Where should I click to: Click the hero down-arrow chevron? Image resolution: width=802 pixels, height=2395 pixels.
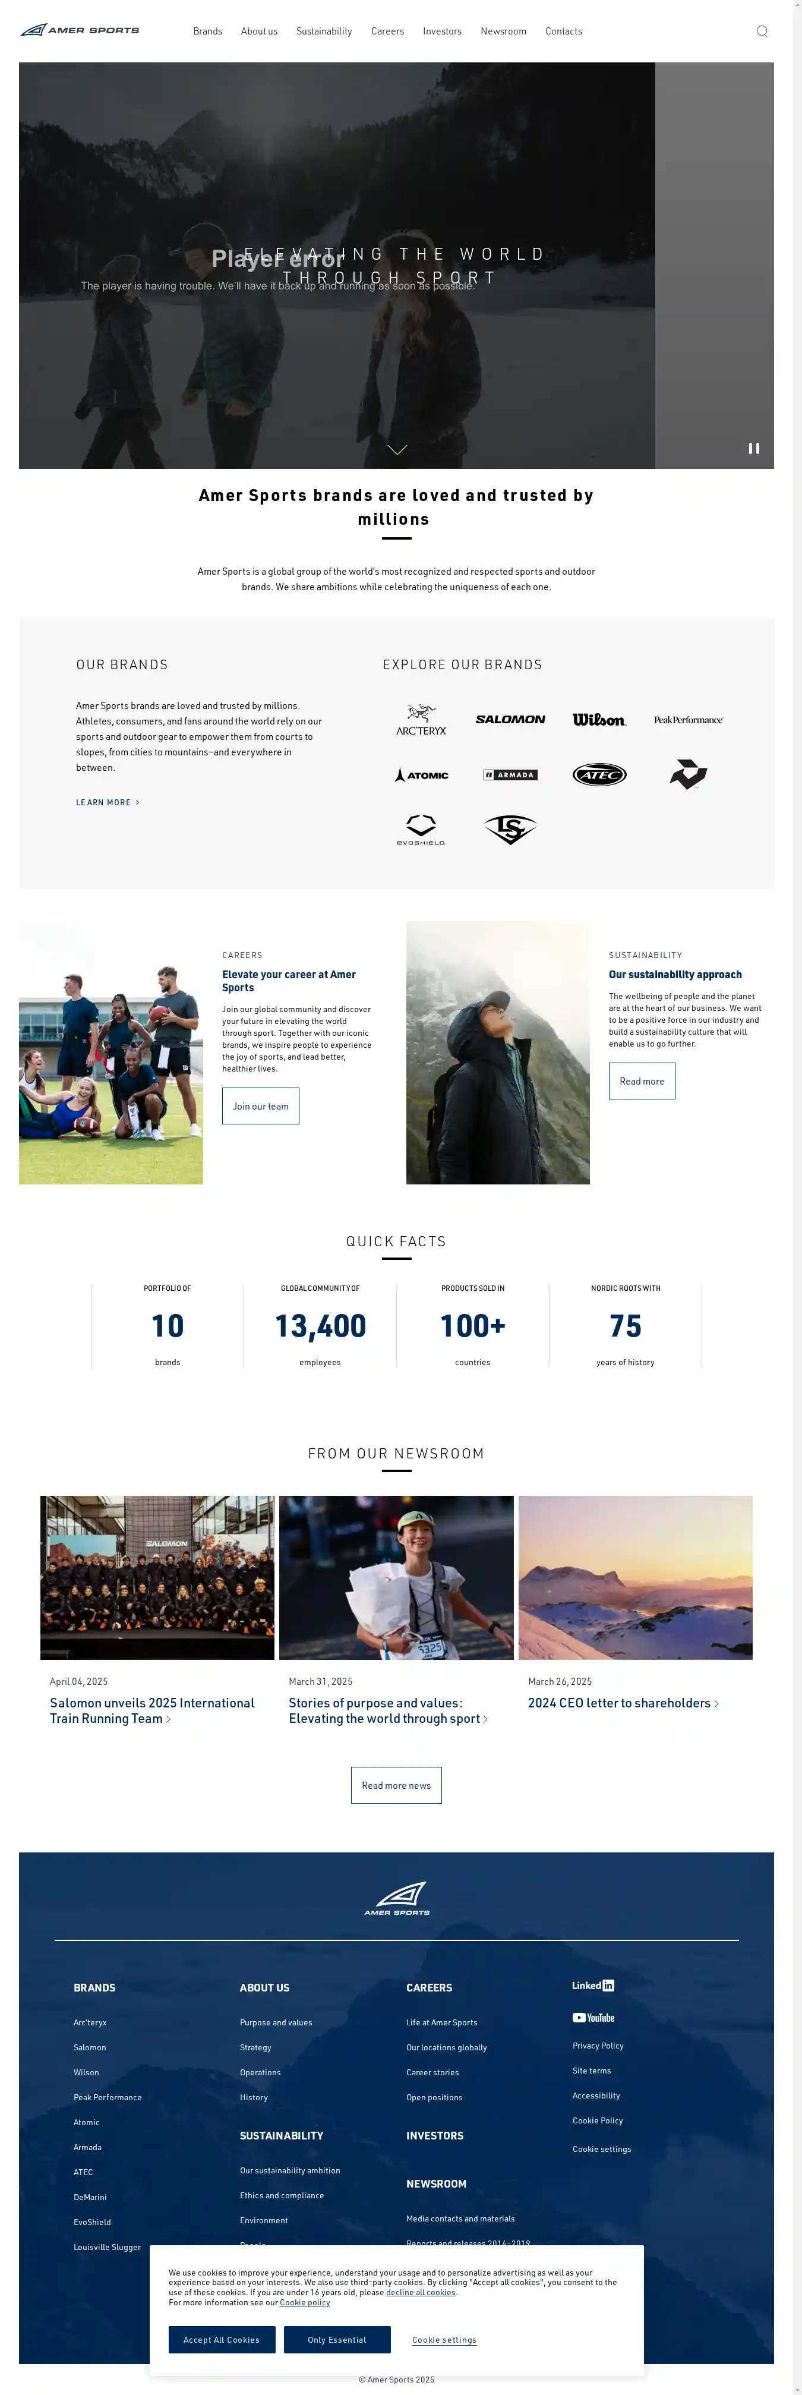tap(397, 450)
